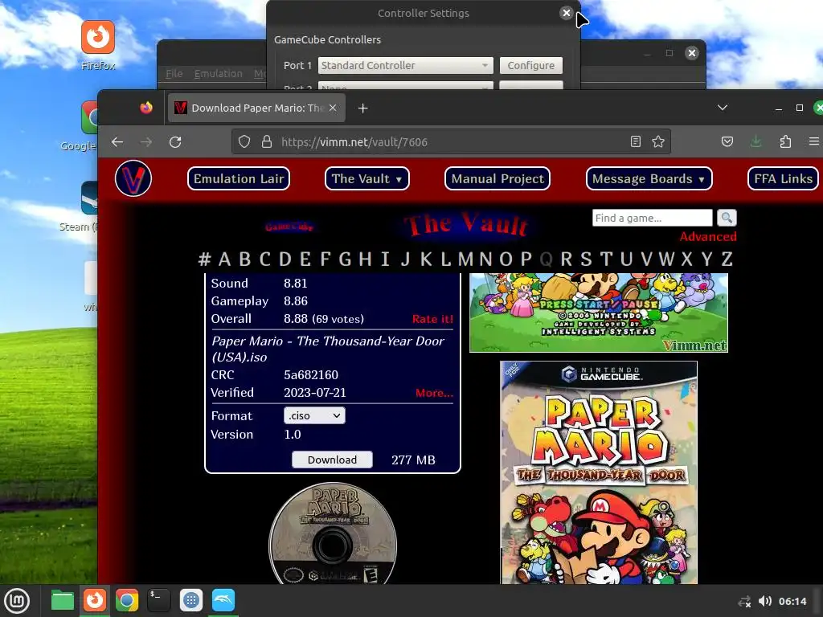Open the File menu in Dolphin window
Screen dimensions: 823x617
174,73
